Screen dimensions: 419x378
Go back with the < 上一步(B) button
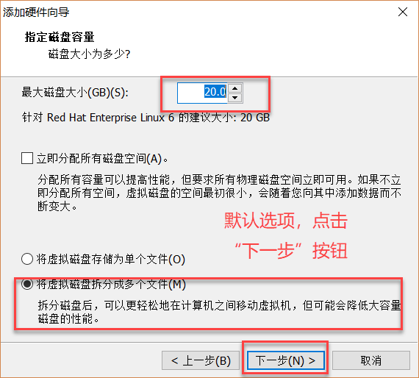point(201,360)
